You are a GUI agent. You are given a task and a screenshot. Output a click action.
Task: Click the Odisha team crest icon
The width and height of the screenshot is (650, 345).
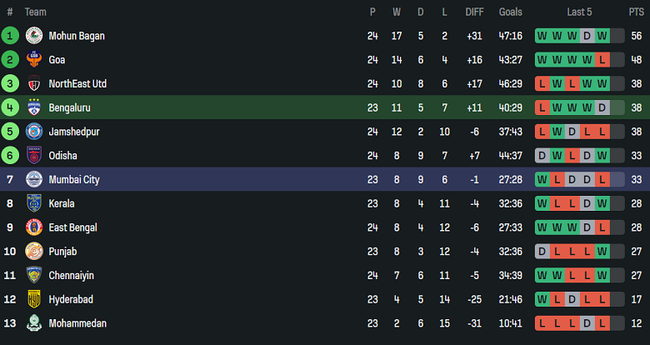click(x=34, y=156)
